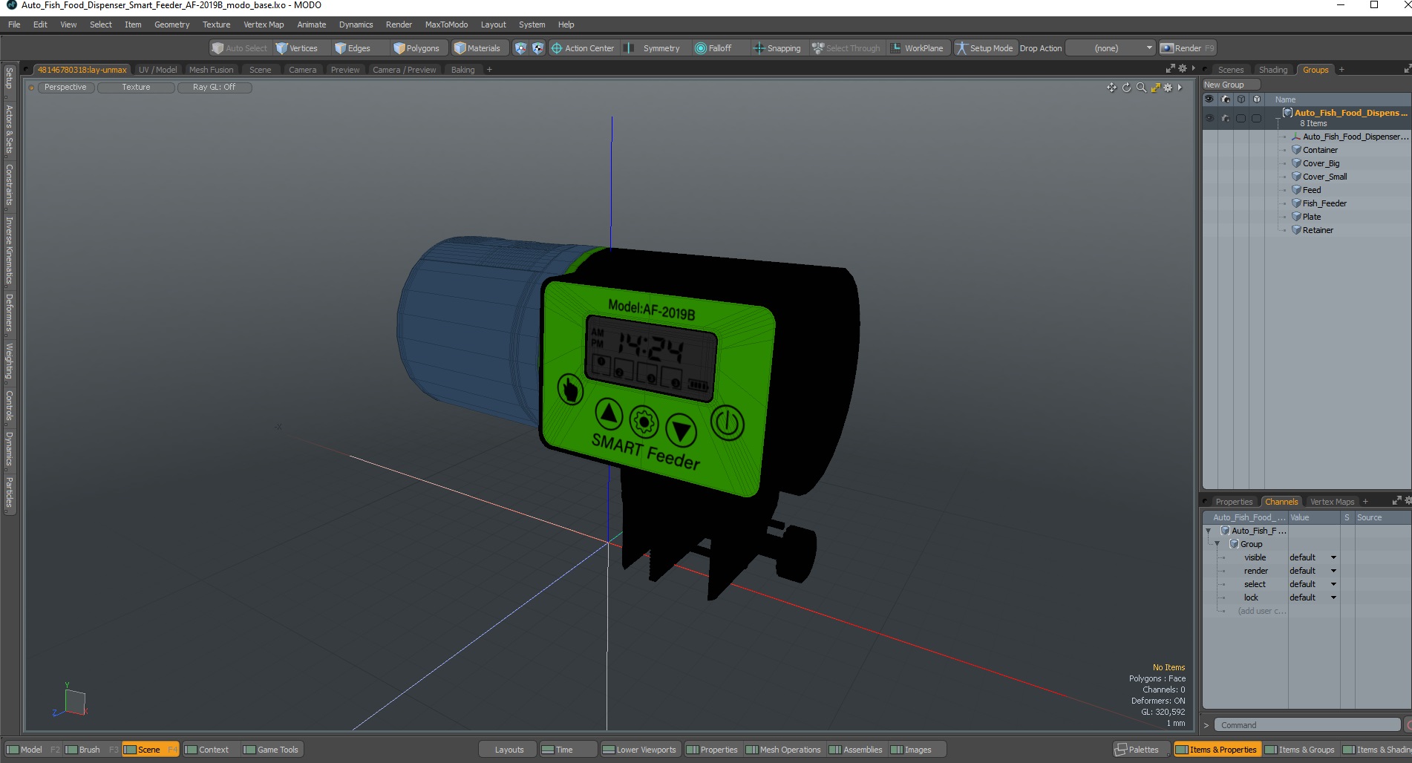The width and height of the screenshot is (1412, 763).
Task: Toggle Symmetry tool
Action: 653,48
